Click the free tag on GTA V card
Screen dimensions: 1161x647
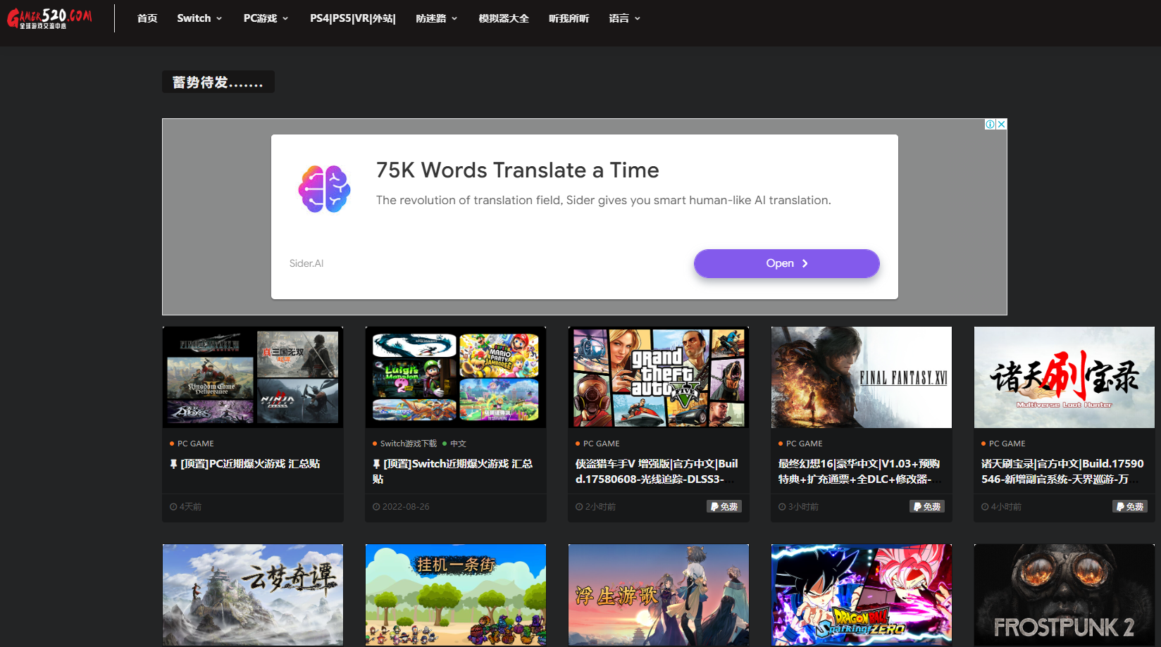[x=724, y=506]
